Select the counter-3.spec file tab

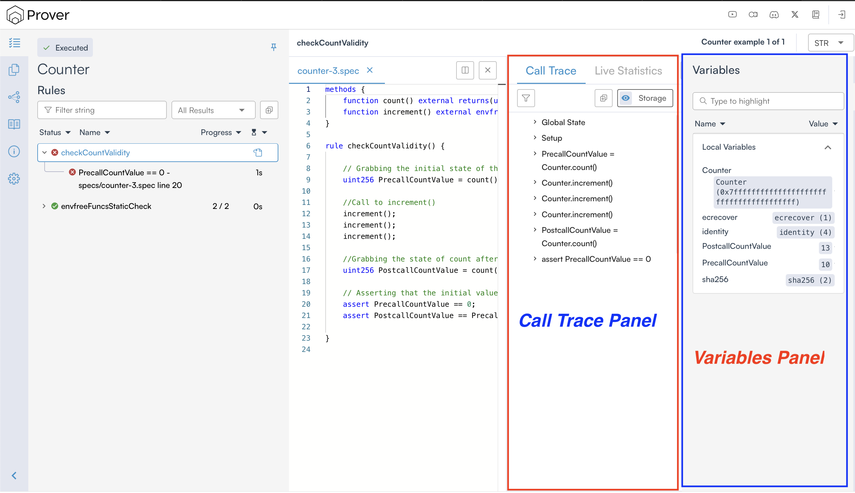click(x=328, y=71)
